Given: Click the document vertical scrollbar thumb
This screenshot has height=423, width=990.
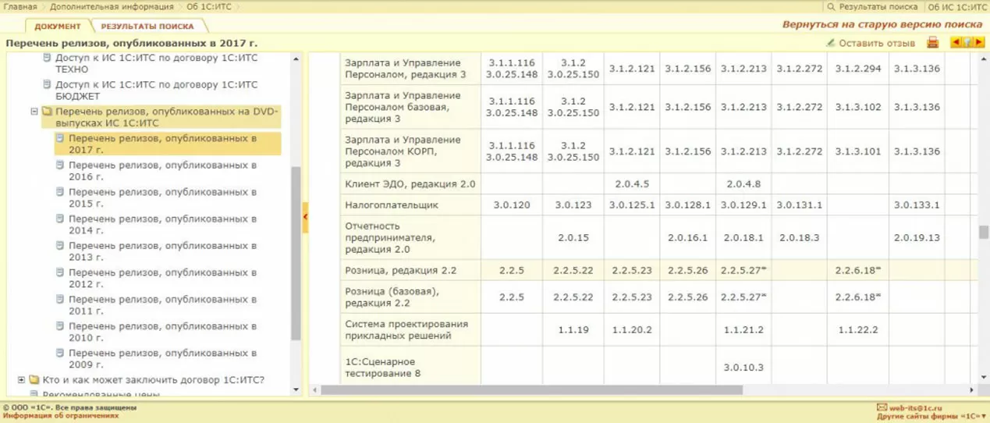Looking at the screenshot, I should [x=984, y=233].
